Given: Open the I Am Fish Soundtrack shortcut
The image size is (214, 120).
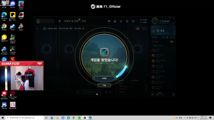Looking at the screenshot, I should coord(4,50).
